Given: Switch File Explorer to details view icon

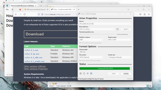Looking at the screenshot, I should 148,86.
